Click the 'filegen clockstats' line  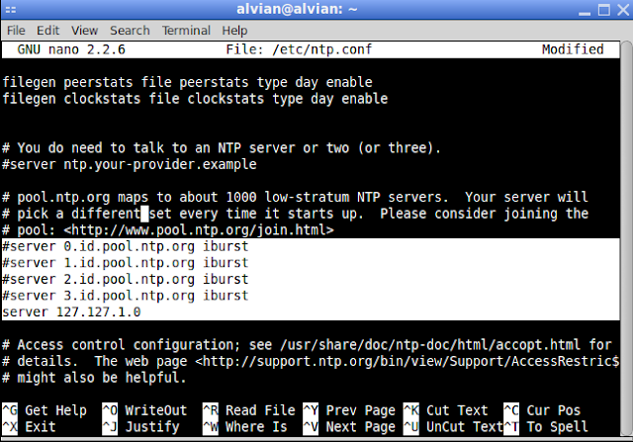point(195,99)
